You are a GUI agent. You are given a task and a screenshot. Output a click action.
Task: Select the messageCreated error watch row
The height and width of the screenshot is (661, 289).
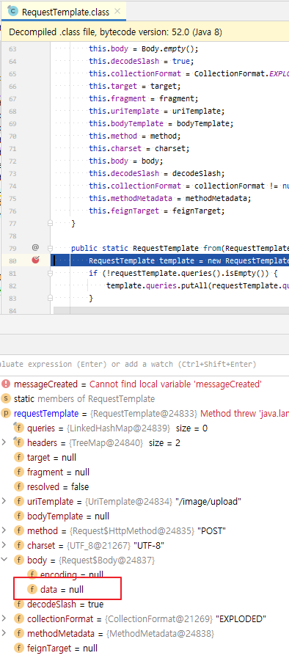point(144,384)
